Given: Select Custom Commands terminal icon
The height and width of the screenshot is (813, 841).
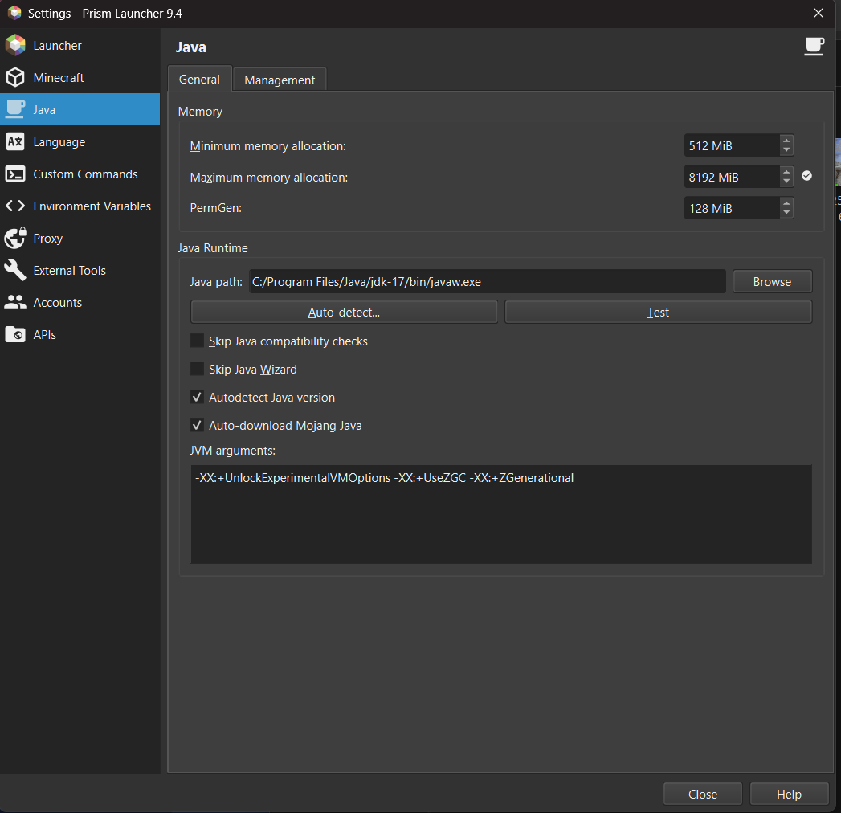Looking at the screenshot, I should [15, 174].
